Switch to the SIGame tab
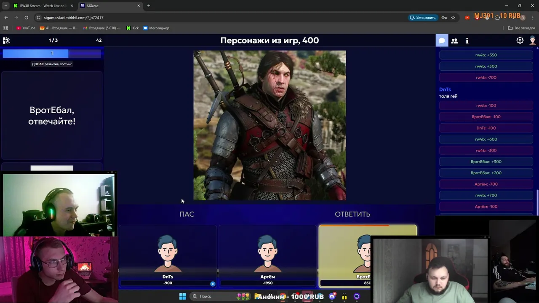539x303 pixels. pyautogui.click(x=109, y=6)
